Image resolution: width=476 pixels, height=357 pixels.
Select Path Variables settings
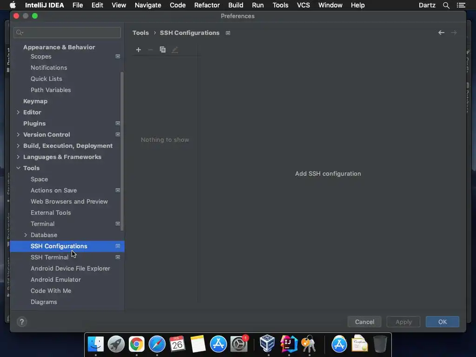pyautogui.click(x=51, y=90)
